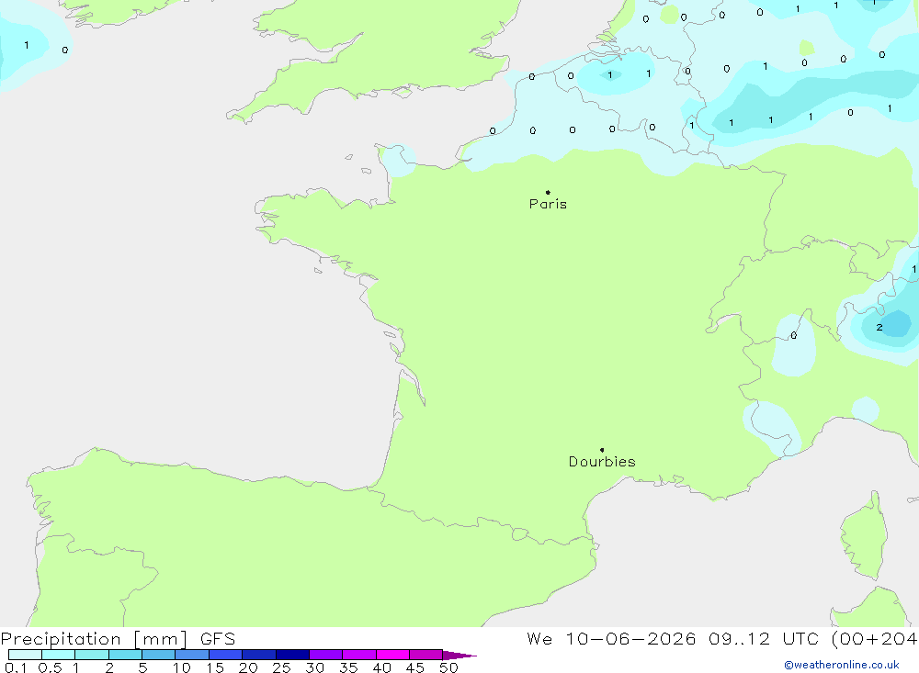Click the '0.5' legend scale label
This screenshot has width=919, height=673.
tap(50, 667)
